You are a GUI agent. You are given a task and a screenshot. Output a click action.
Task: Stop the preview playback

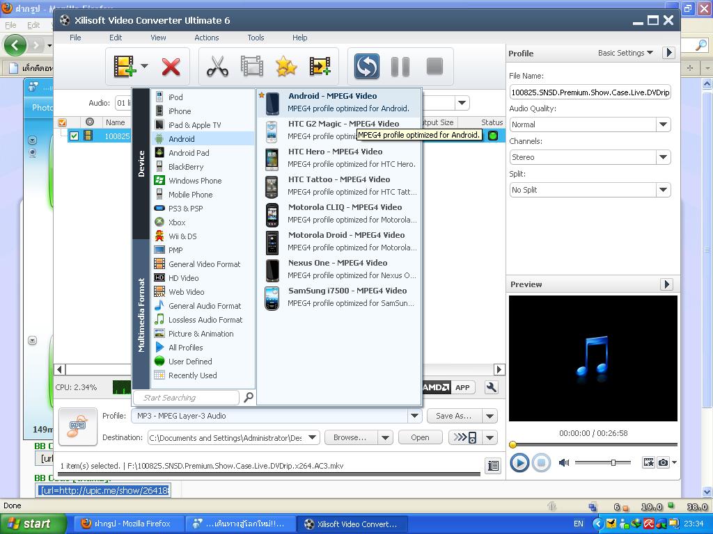coord(541,462)
